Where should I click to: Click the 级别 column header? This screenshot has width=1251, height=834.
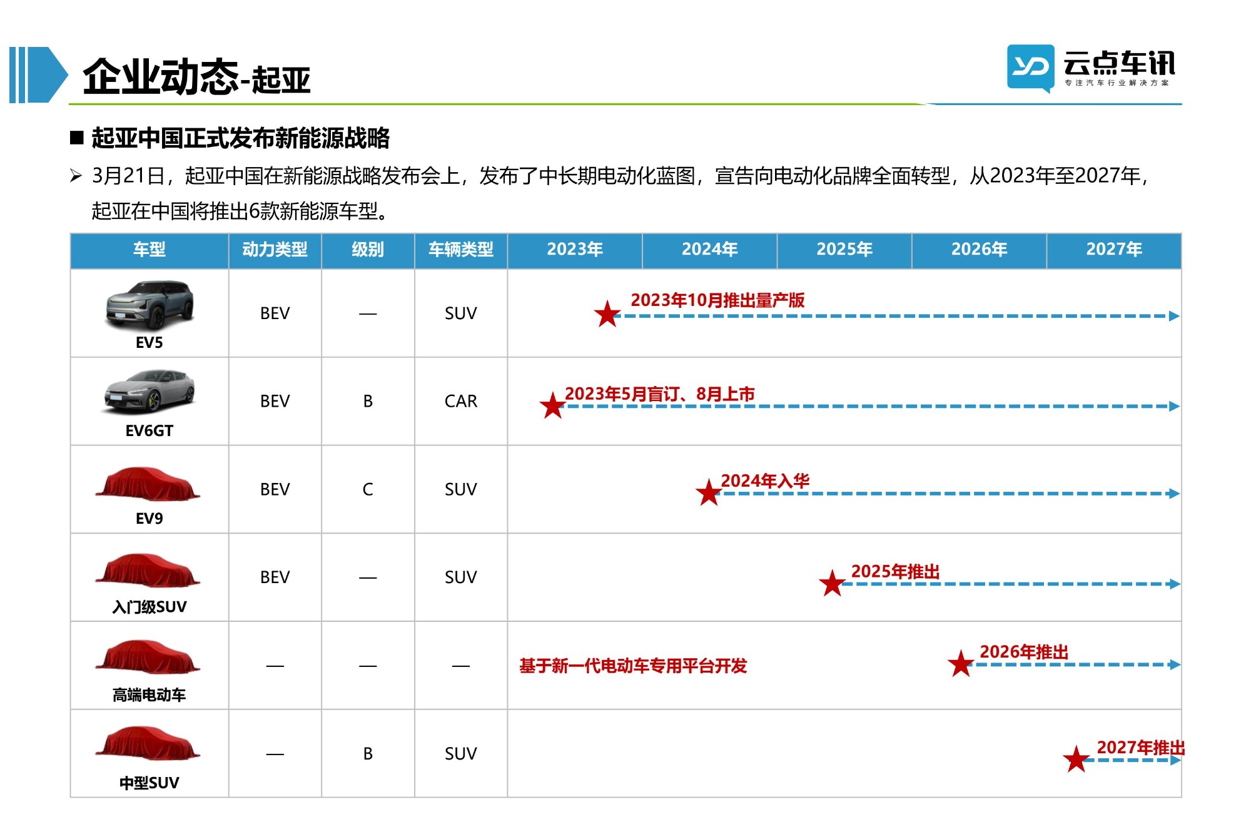[368, 250]
